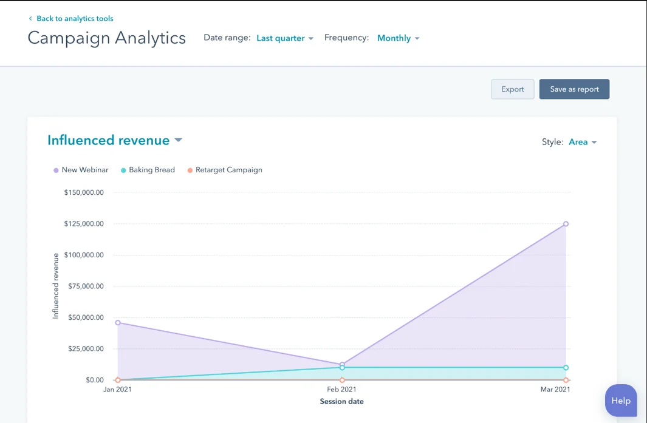The width and height of the screenshot is (647, 423).
Task: Click the Style dropdown caret arrow
Action: [x=593, y=142]
